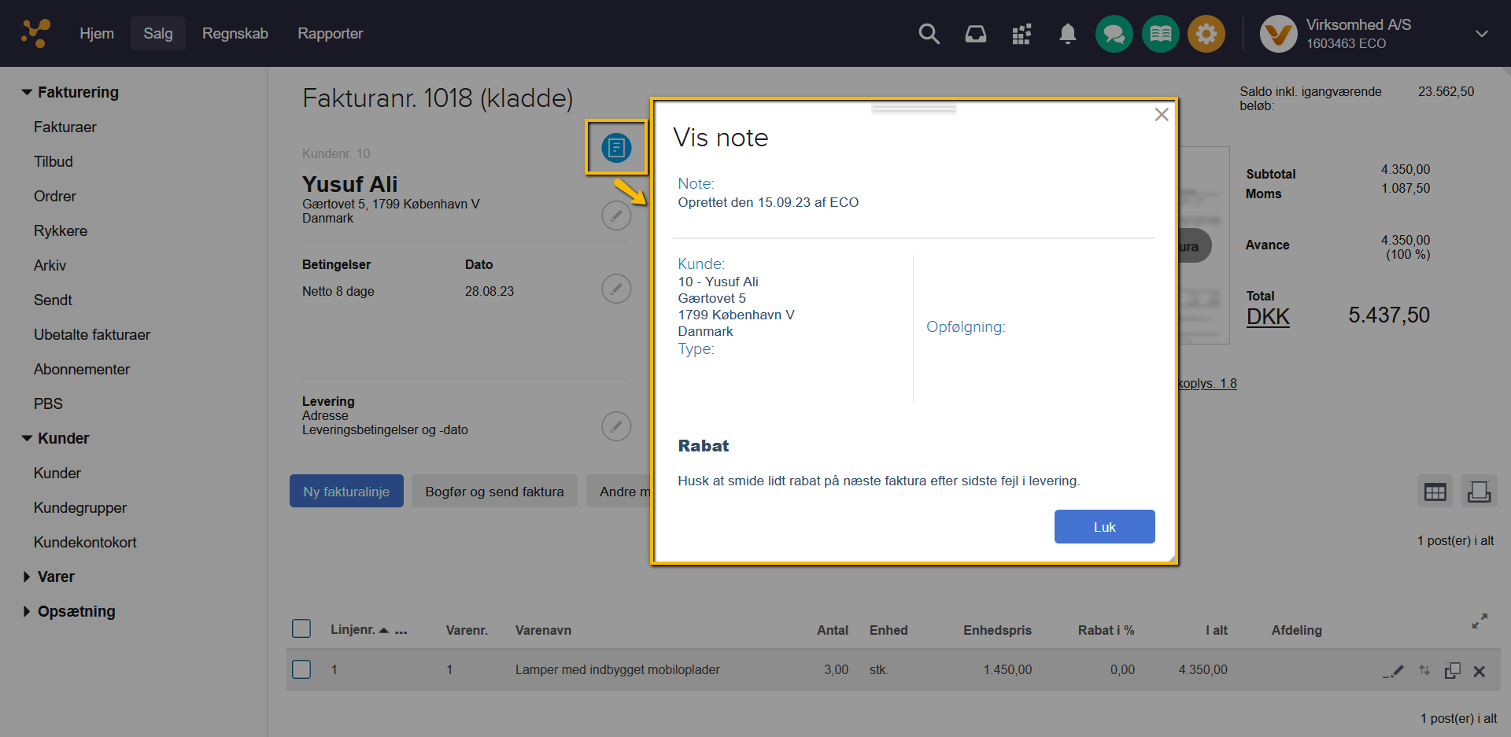Close the Vis note dialog
Viewport: 1511px width, 737px height.
click(1161, 115)
